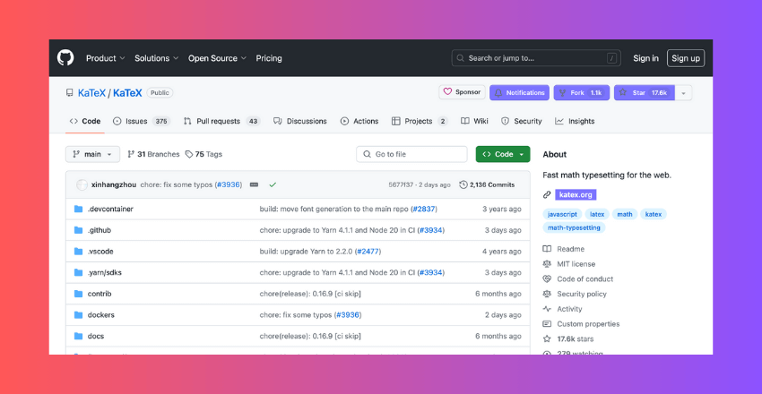Click the green commit status checkmark

point(273,184)
